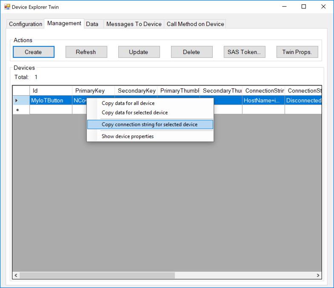Select the MyIoTButton cell

(51, 100)
